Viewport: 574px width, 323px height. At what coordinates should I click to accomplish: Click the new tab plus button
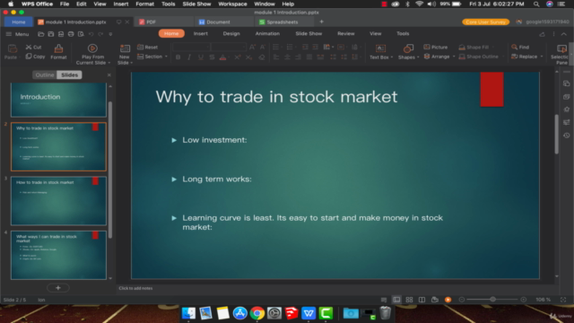click(x=321, y=22)
